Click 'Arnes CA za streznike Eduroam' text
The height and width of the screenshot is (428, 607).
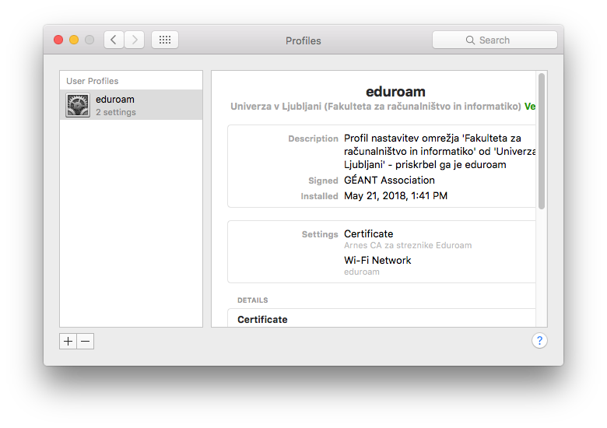click(x=408, y=245)
